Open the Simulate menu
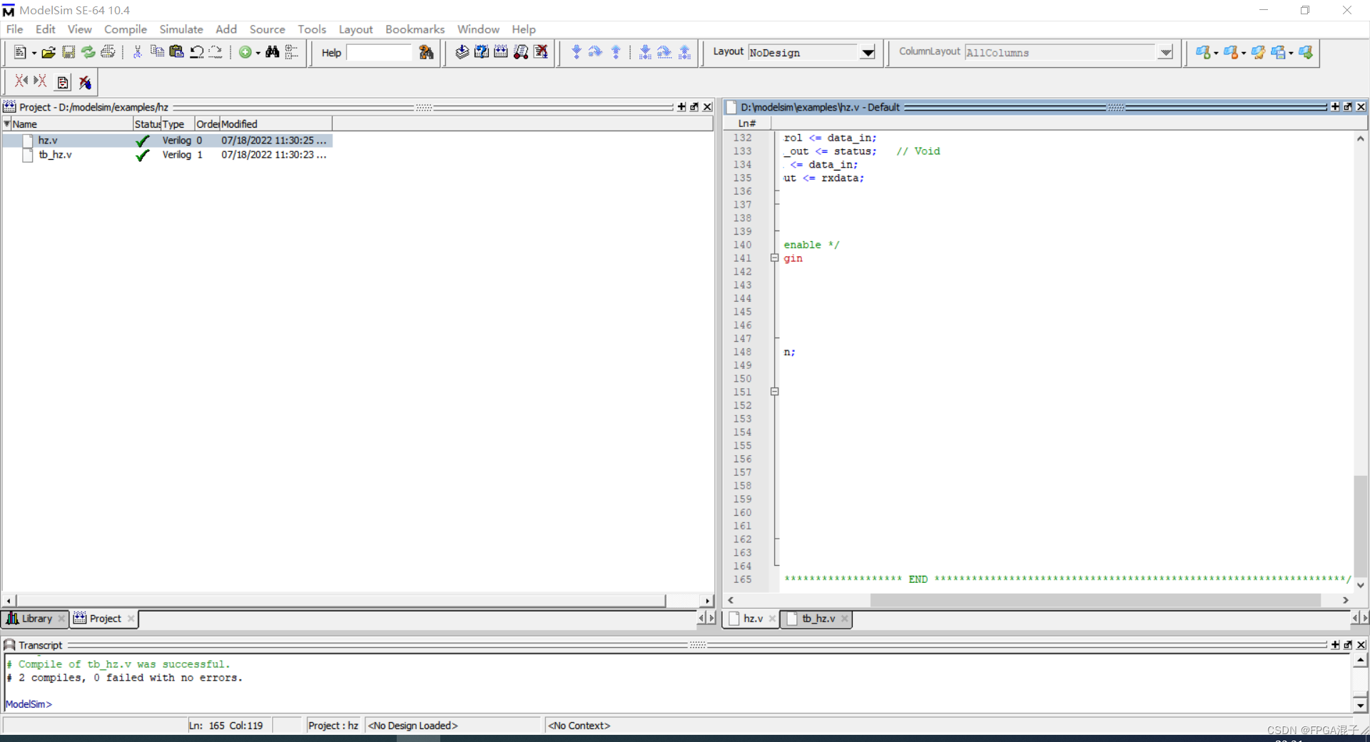 pos(181,29)
